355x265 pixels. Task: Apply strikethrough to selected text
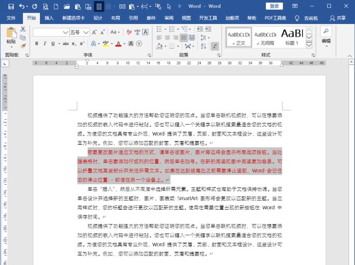point(66,44)
